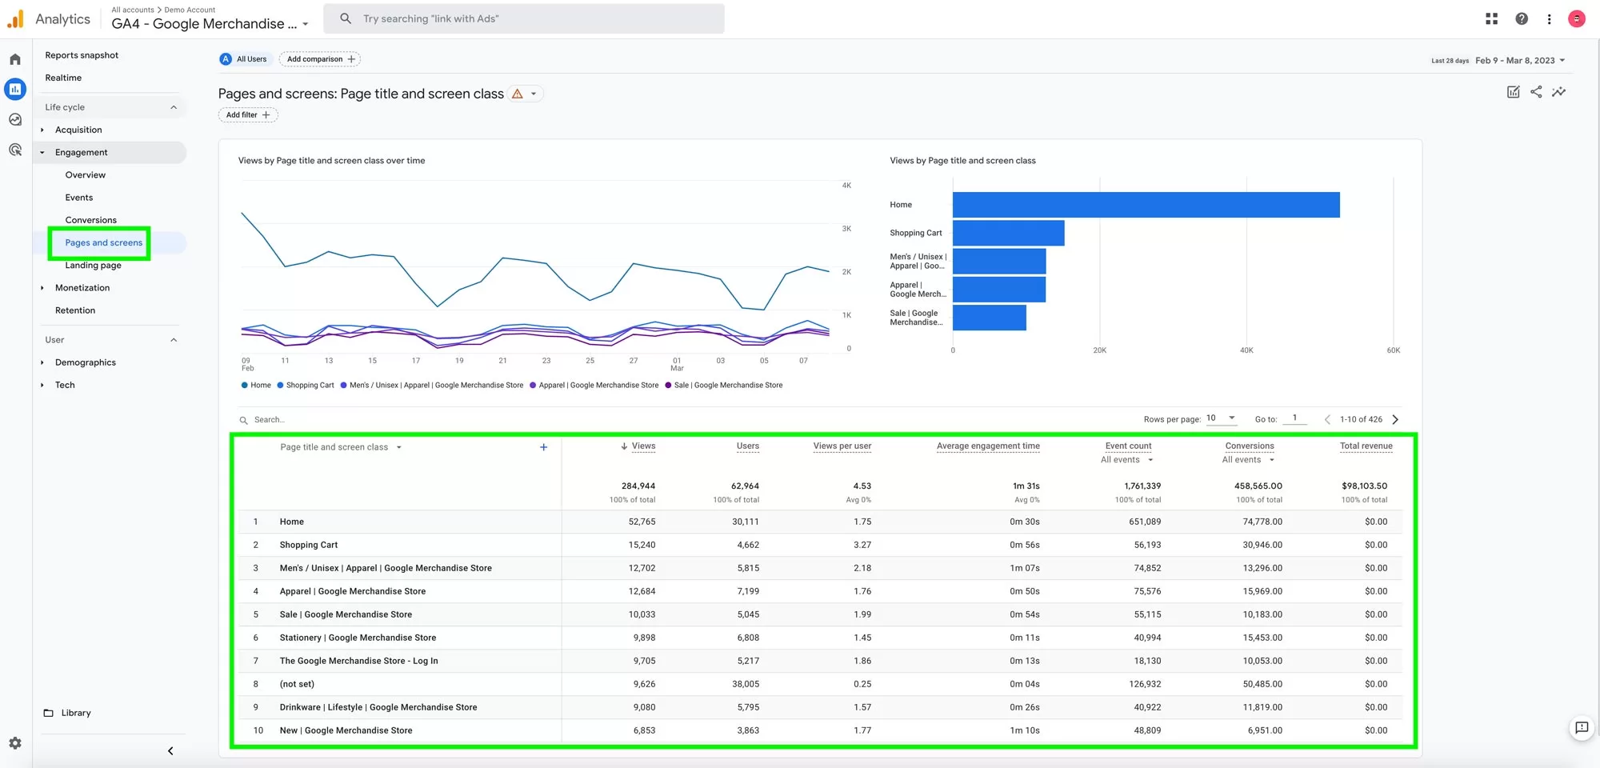Go to next page of table rows
The width and height of the screenshot is (1600, 768).
(1395, 419)
